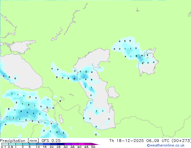Select the "25" legend scale label

(x=58, y=147)
